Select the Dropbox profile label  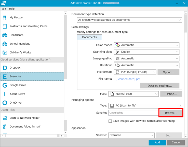coord(15,68)
